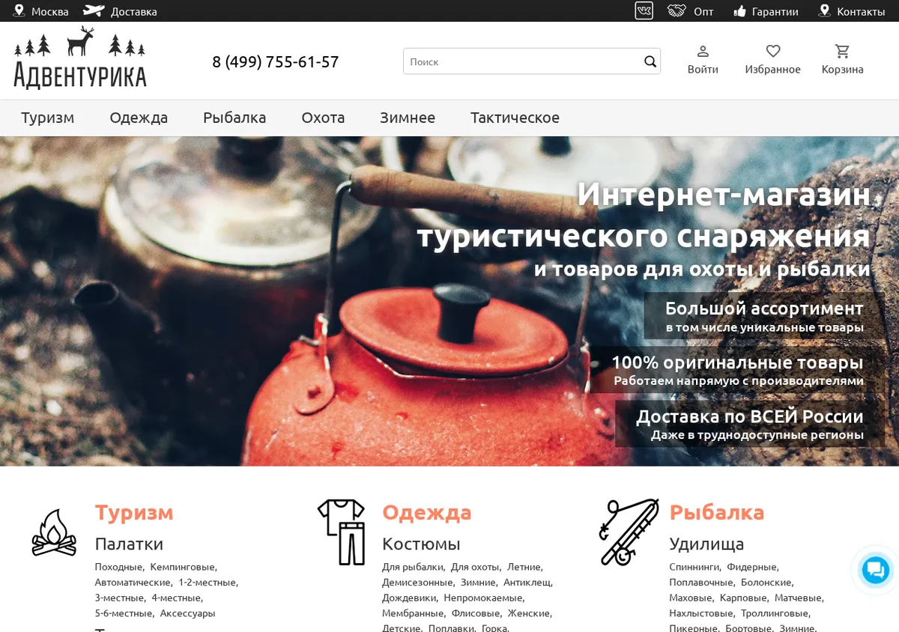Image resolution: width=899 pixels, height=632 pixels.
Task: Click the VK social network icon
Action: tap(644, 11)
